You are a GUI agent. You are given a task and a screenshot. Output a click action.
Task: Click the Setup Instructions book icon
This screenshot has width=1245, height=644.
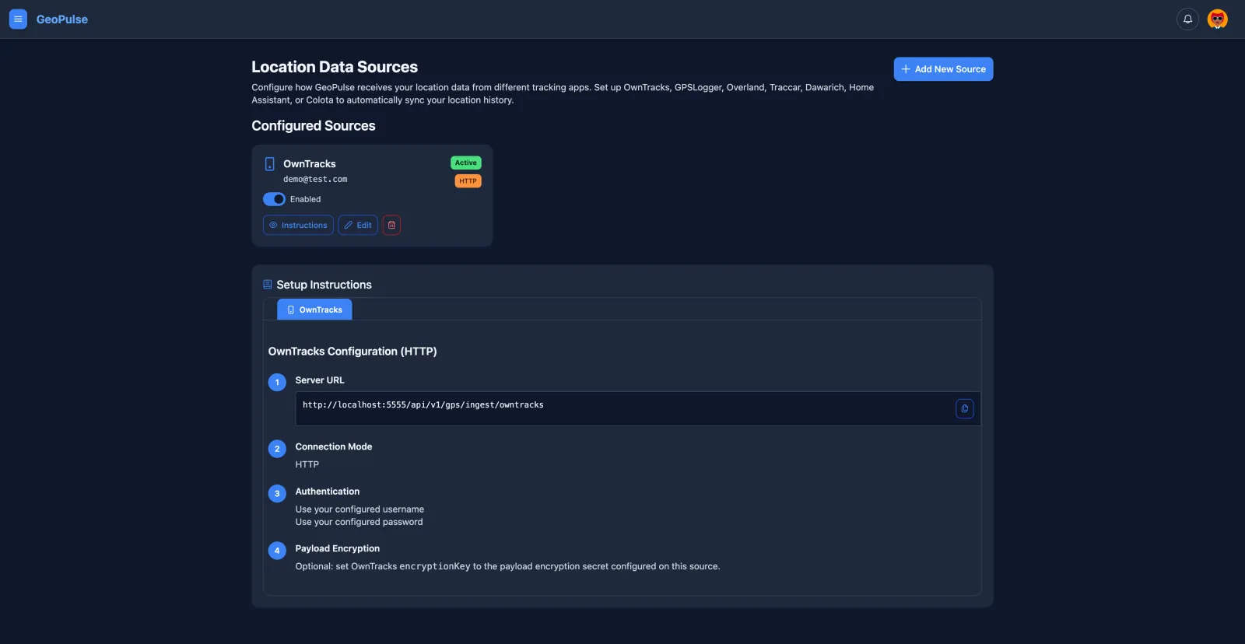268,285
